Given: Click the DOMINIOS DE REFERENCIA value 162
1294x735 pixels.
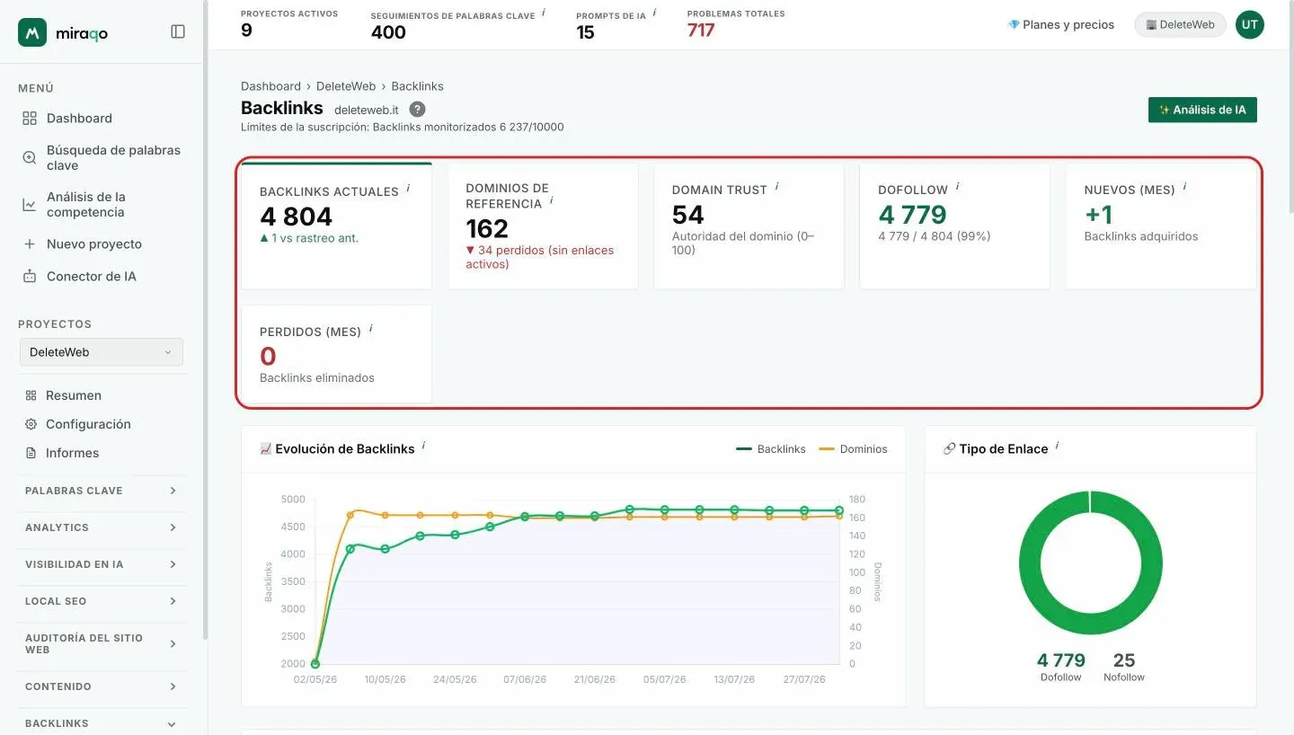Looking at the screenshot, I should tap(487, 229).
